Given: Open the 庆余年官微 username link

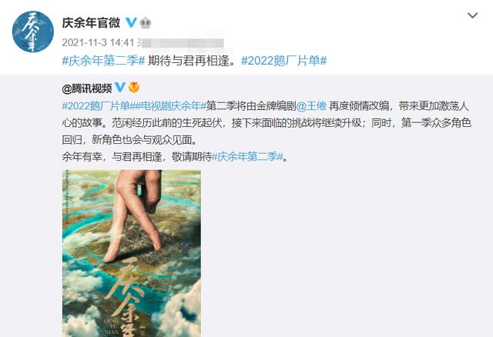Looking at the screenshot, I should coord(91,22).
